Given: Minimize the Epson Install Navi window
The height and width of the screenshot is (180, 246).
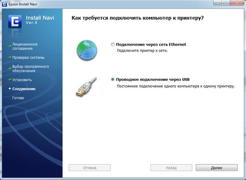Looking at the screenshot, I should tap(217, 3).
